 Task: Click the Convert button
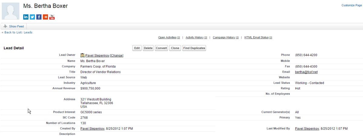(x=162, y=48)
